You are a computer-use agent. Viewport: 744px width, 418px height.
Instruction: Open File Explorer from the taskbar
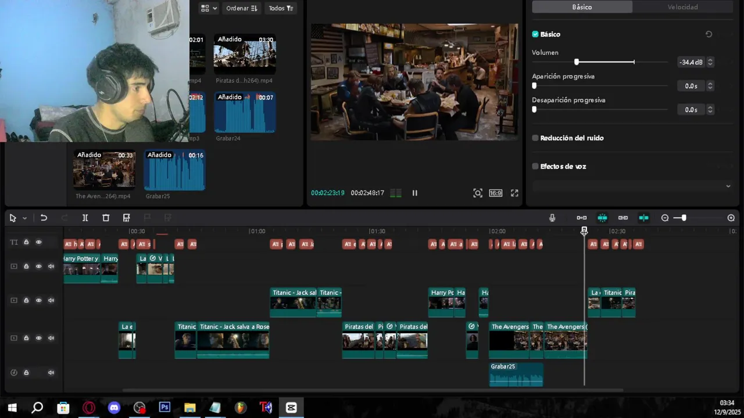[190, 408]
